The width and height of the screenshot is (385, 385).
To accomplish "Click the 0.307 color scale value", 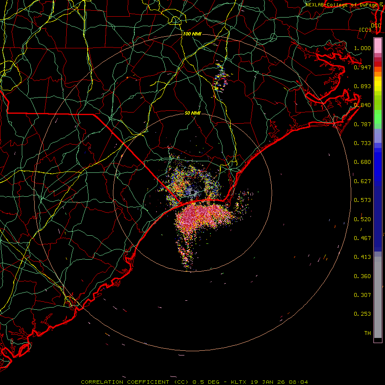I will click(362, 295).
